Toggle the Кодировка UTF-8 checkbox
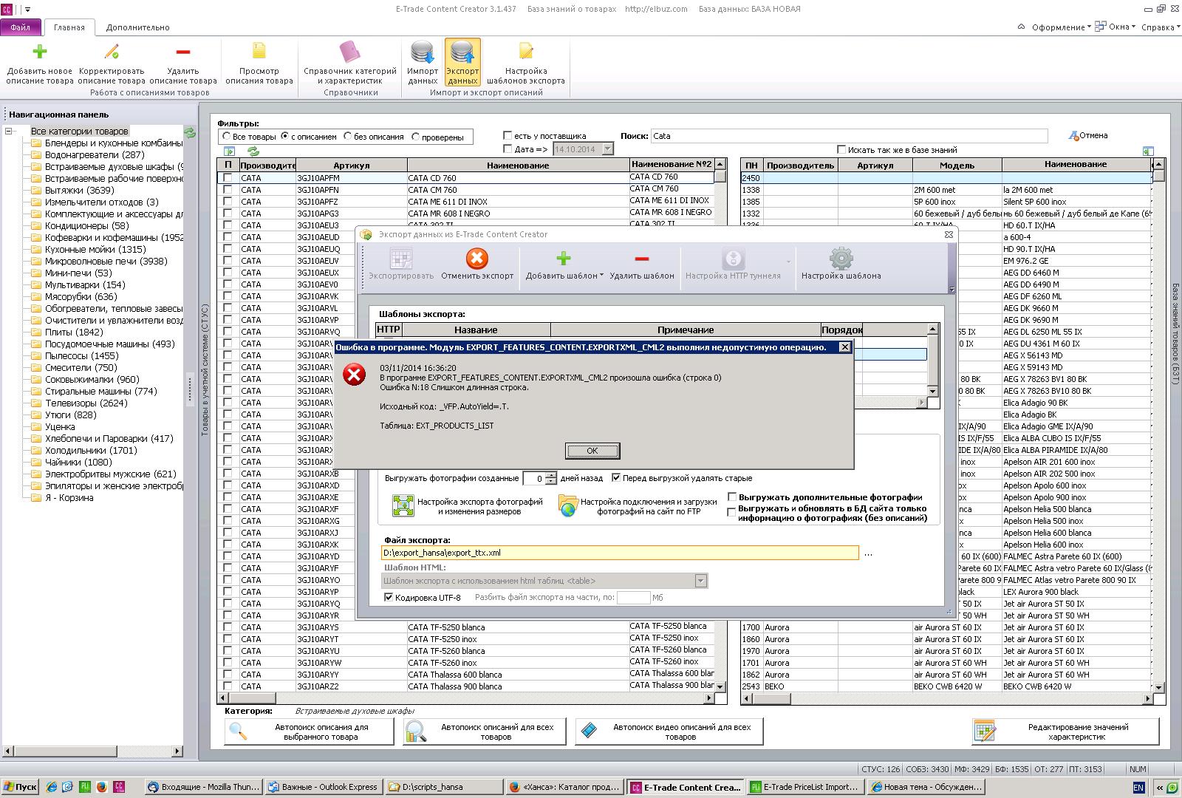This screenshot has height=798, width=1182. coord(389,598)
